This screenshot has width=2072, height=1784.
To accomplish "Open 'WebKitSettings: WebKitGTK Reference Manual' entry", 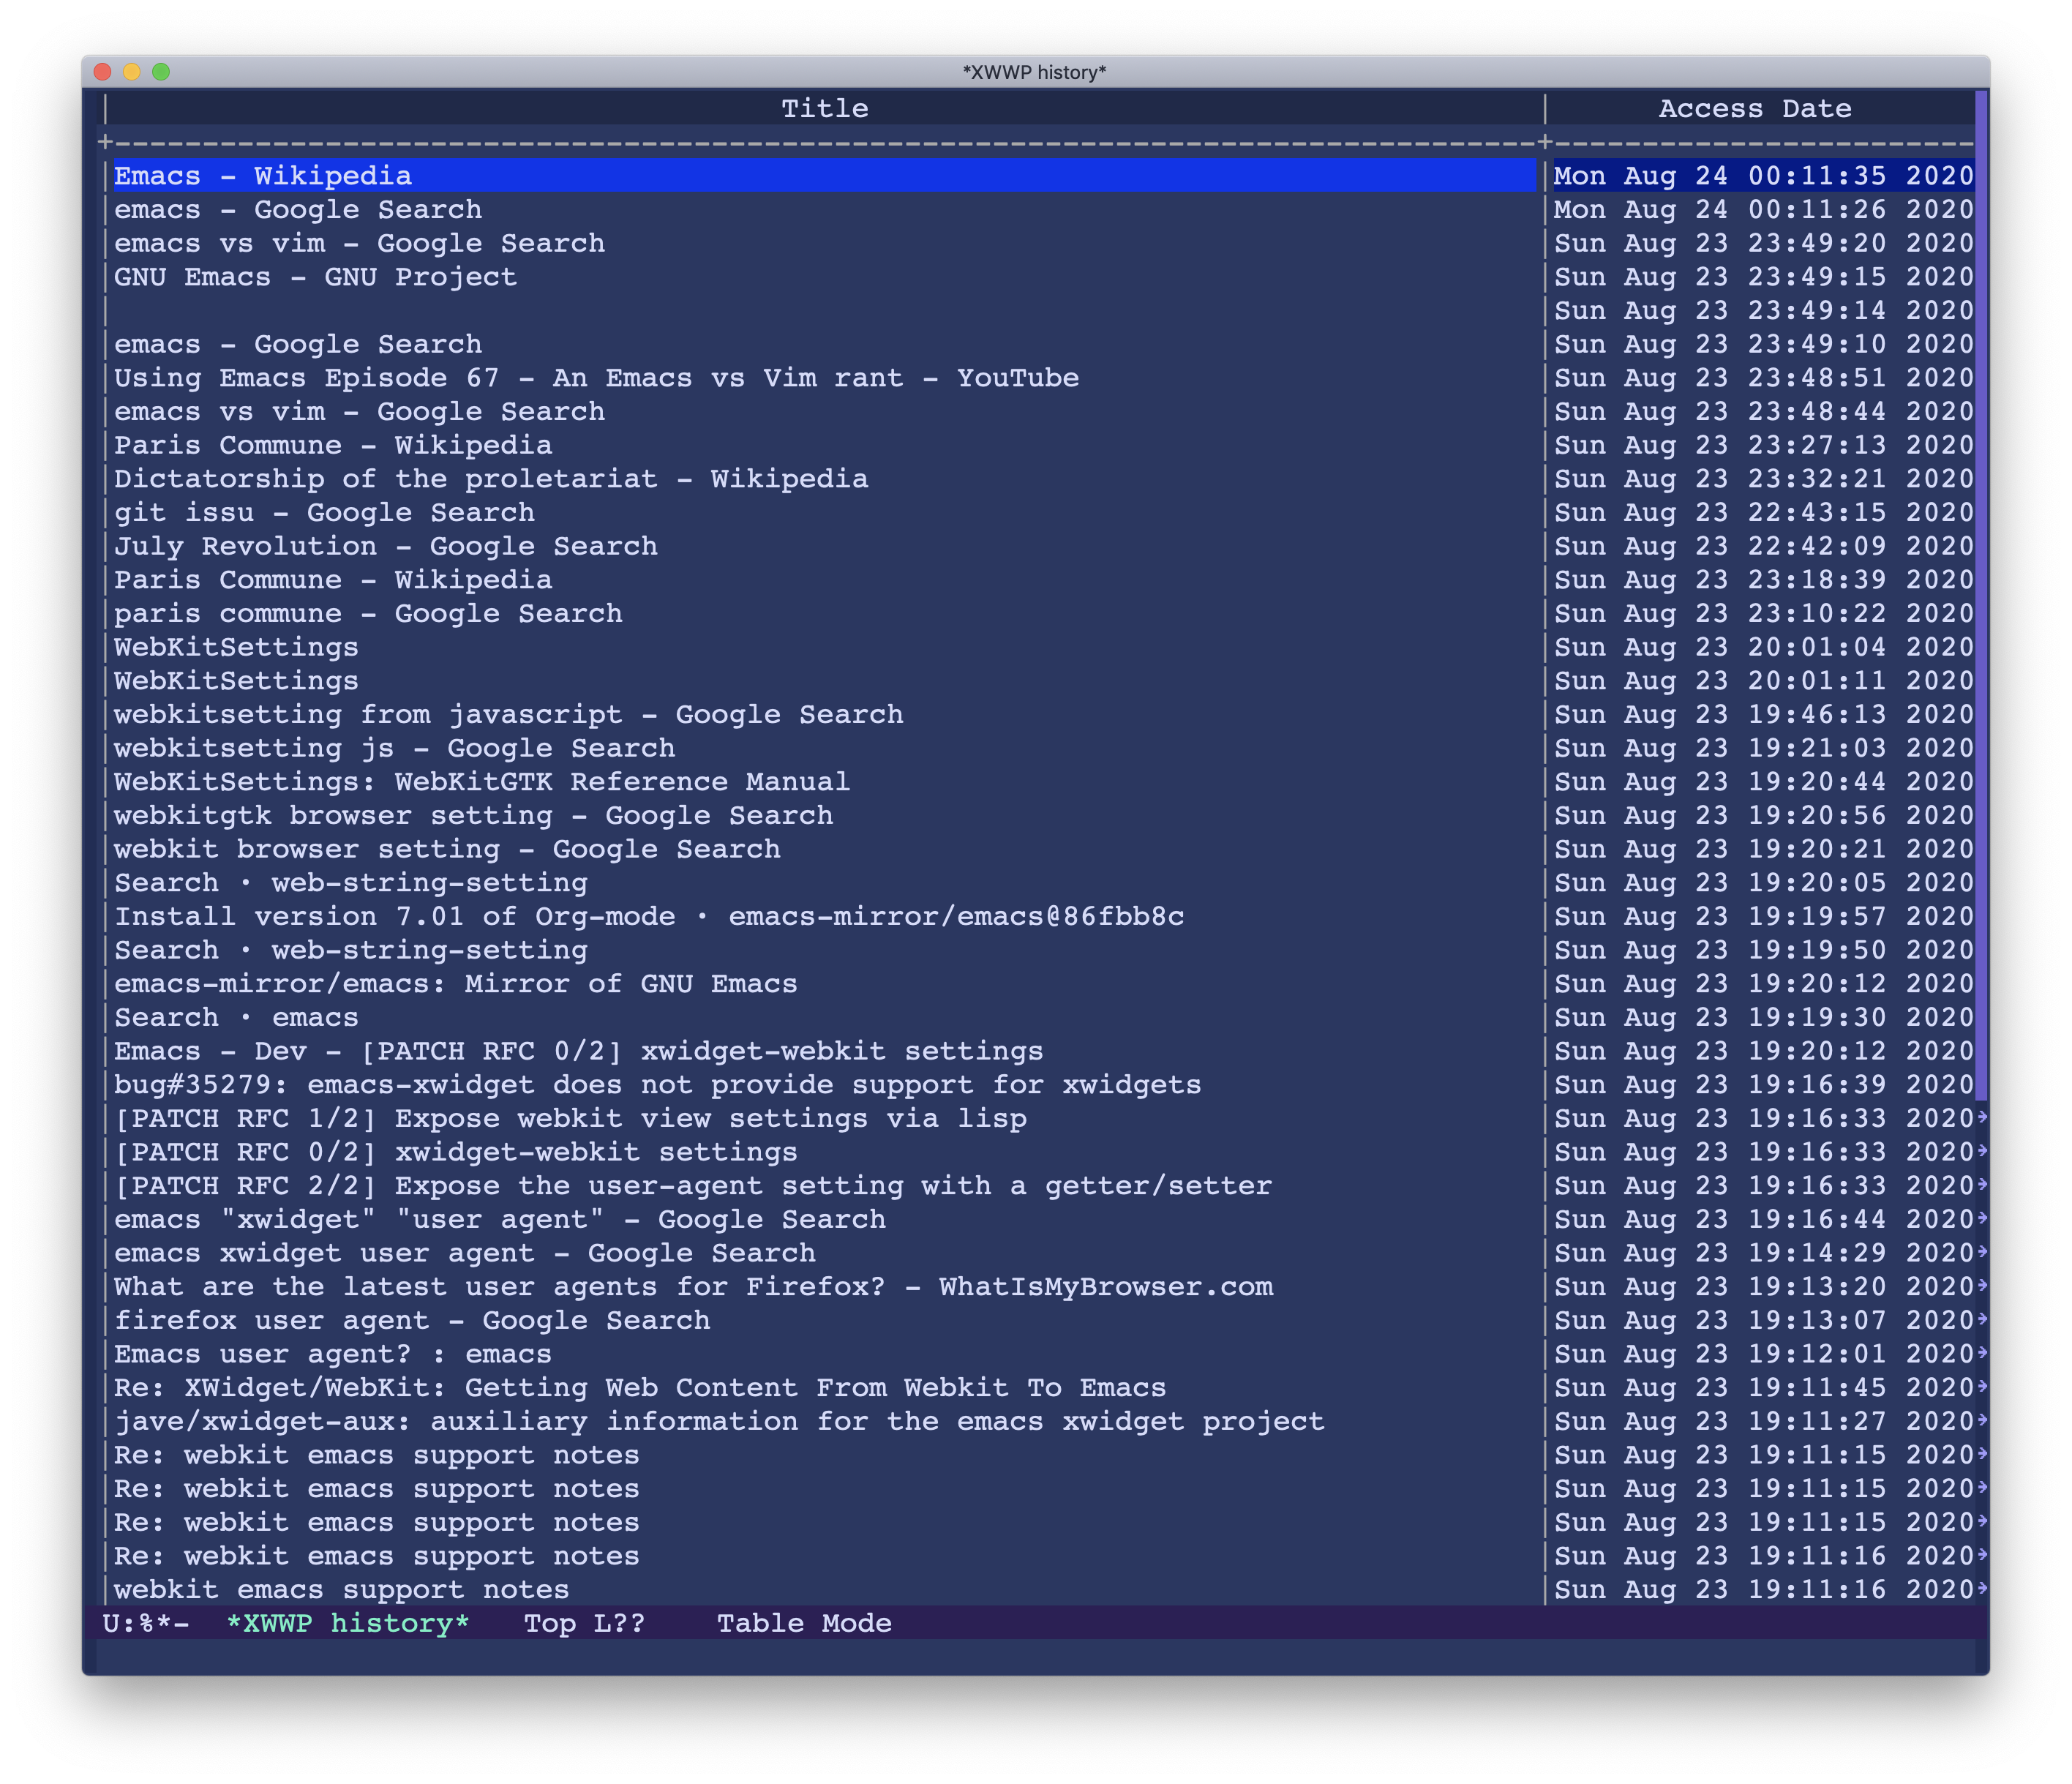I will coord(481,782).
